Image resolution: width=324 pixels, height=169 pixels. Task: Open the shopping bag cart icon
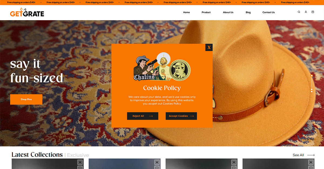(313, 12)
